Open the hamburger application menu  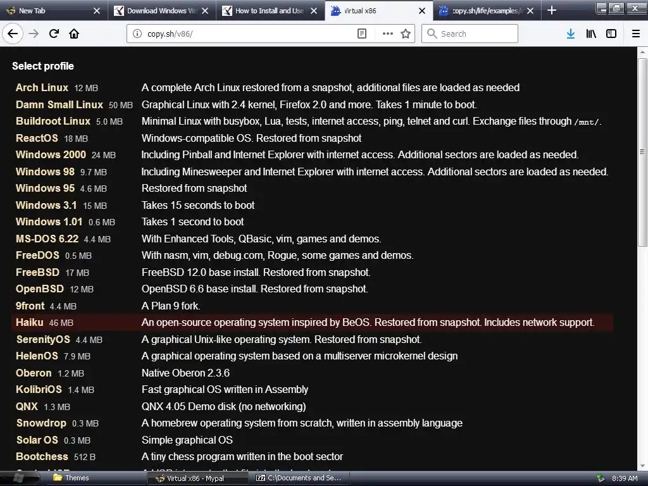pyautogui.click(x=635, y=34)
